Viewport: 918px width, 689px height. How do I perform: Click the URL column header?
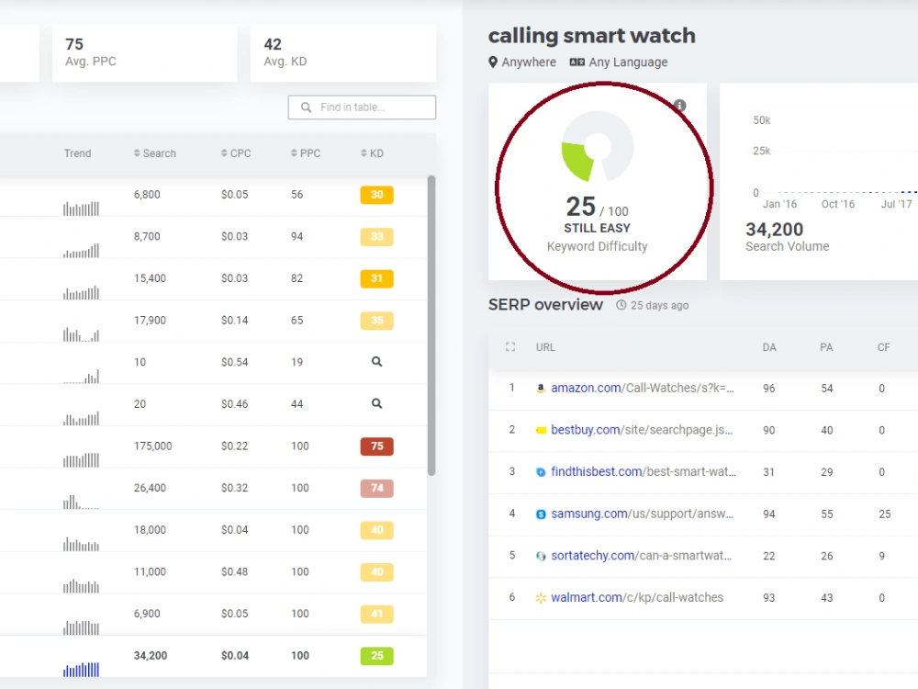(x=545, y=347)
